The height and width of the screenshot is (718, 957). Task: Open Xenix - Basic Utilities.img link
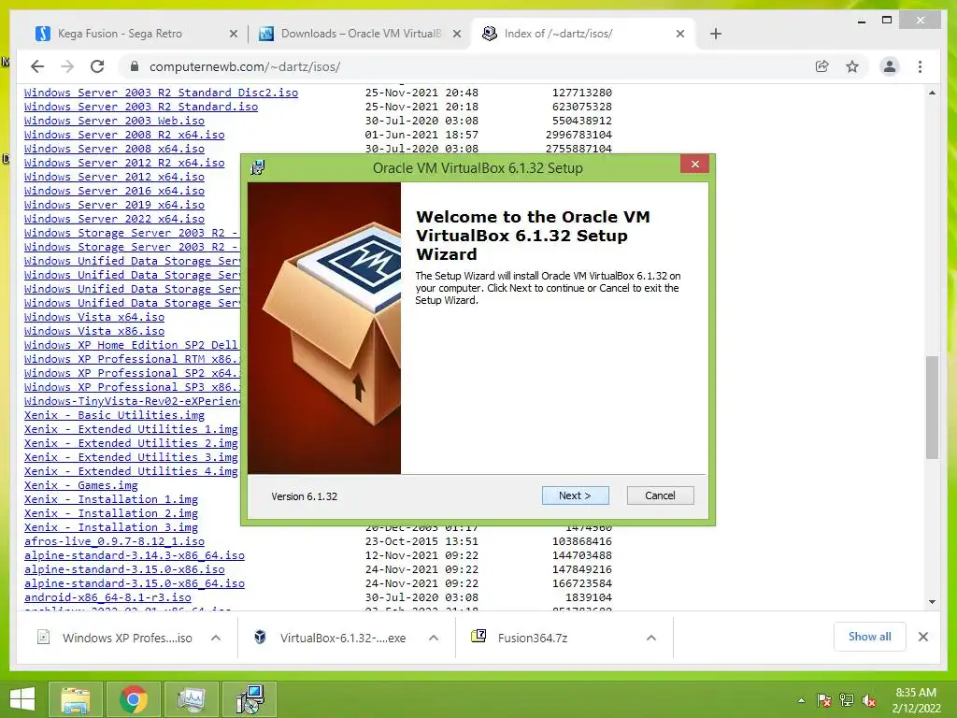(114, 416)
